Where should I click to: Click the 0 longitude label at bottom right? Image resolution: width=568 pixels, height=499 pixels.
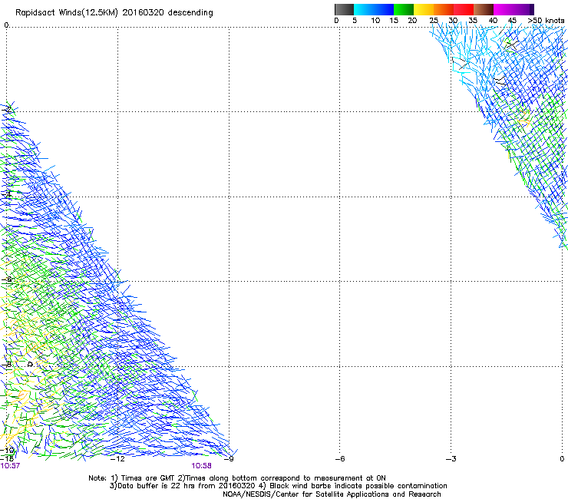tap(562, 459)
